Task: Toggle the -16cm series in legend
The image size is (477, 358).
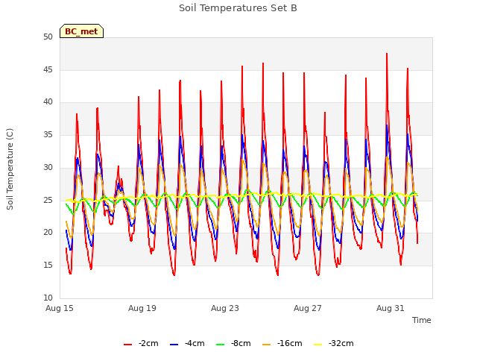Action: (x=282, y=344)
